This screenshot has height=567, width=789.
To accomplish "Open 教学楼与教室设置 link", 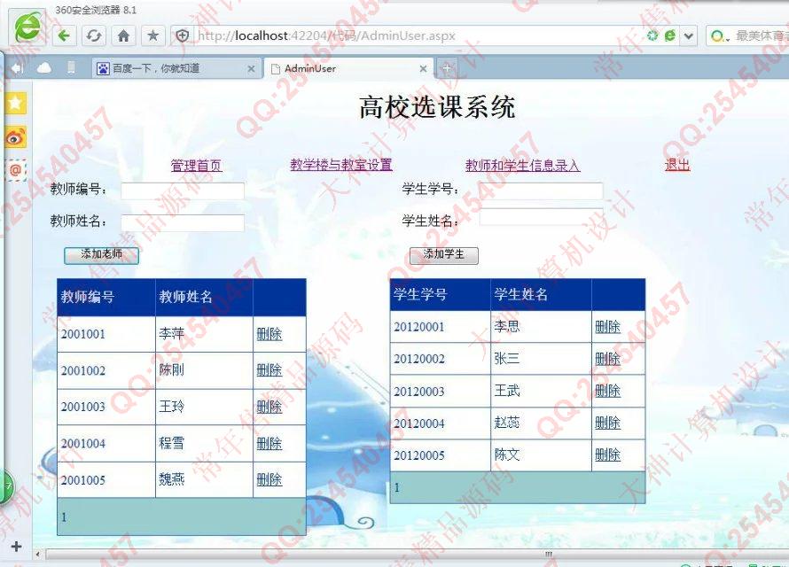I will click(x=341, y=165).
